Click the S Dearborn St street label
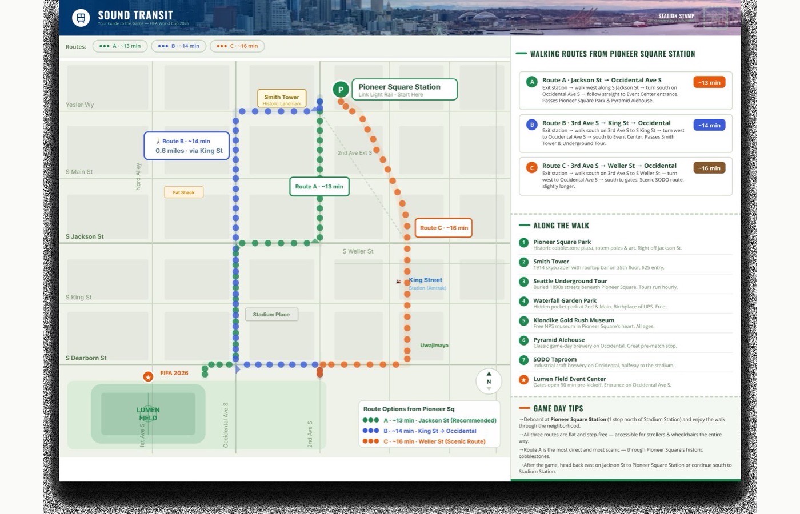 (x=86, y=358)
